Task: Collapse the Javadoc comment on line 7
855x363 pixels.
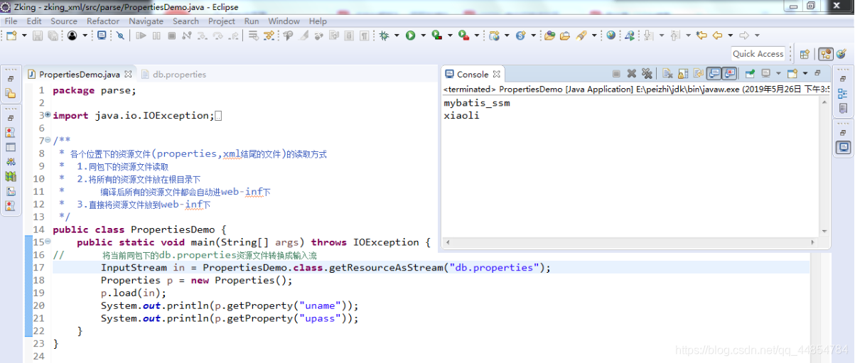Action: click(x=48, y=141)
